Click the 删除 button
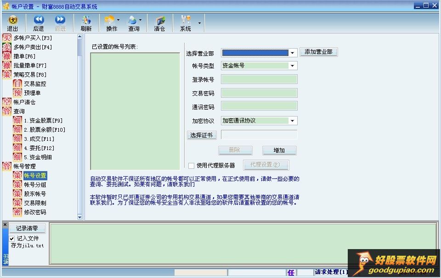Image resolution: width=441 pixels, height=278 pixels. pyautogui.click(x=235, y=150)
